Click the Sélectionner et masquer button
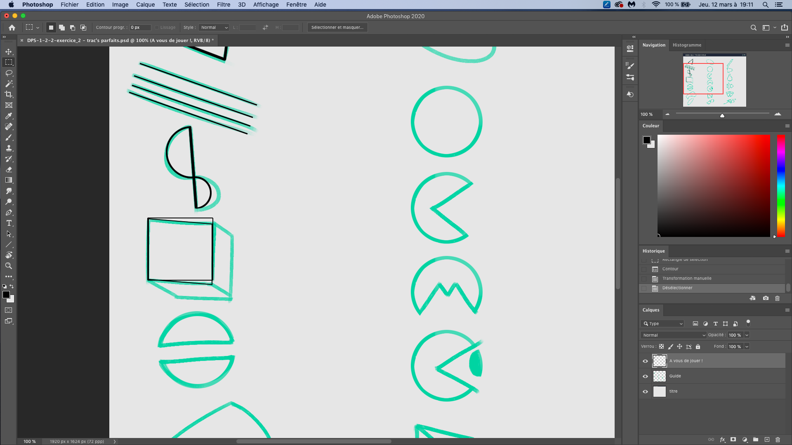The height and width of the screenshot is (445, 792). pos(337,28)
